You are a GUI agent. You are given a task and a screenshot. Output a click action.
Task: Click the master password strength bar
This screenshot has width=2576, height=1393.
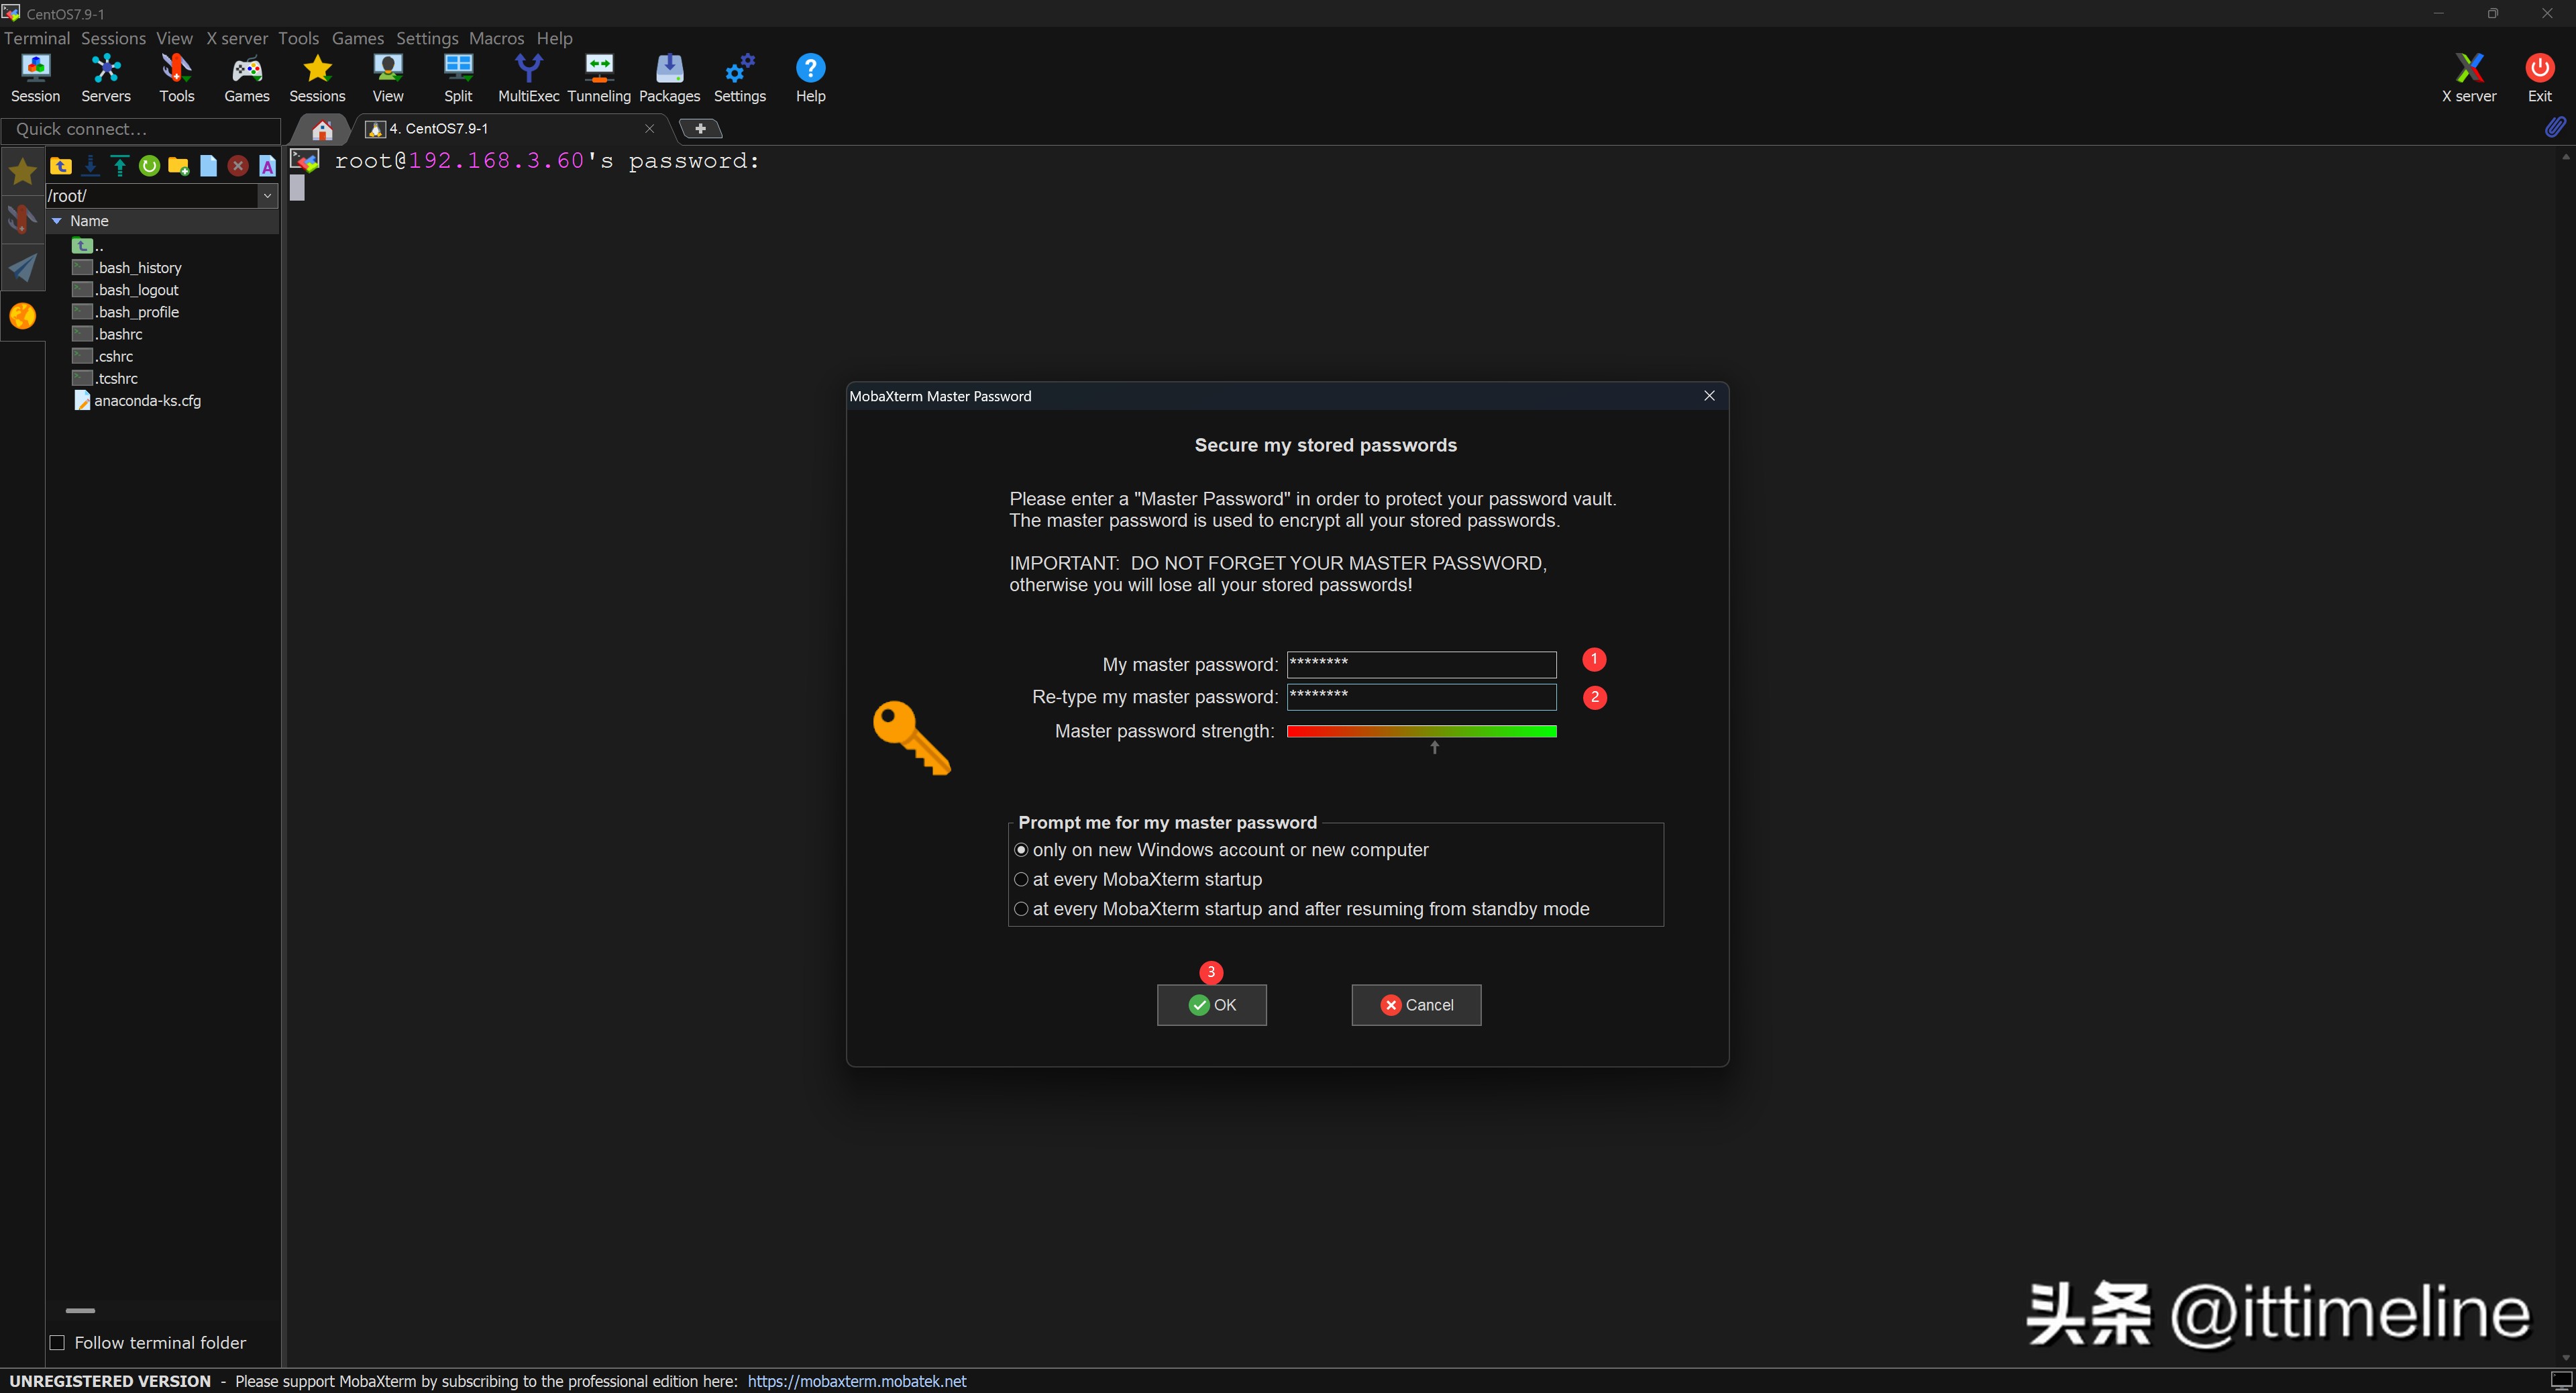tap(1421, 732)
